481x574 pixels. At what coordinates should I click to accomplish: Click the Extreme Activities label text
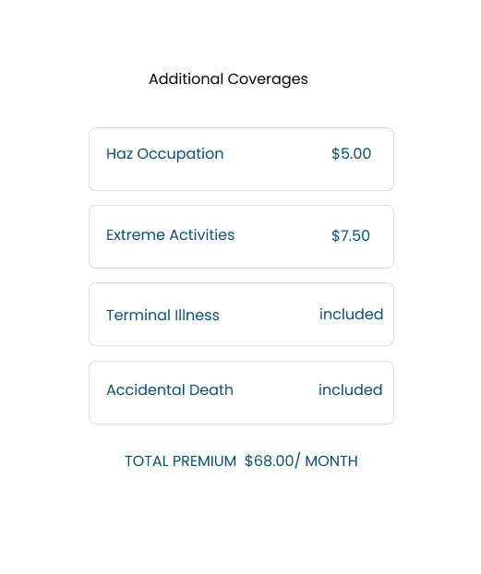171,235
